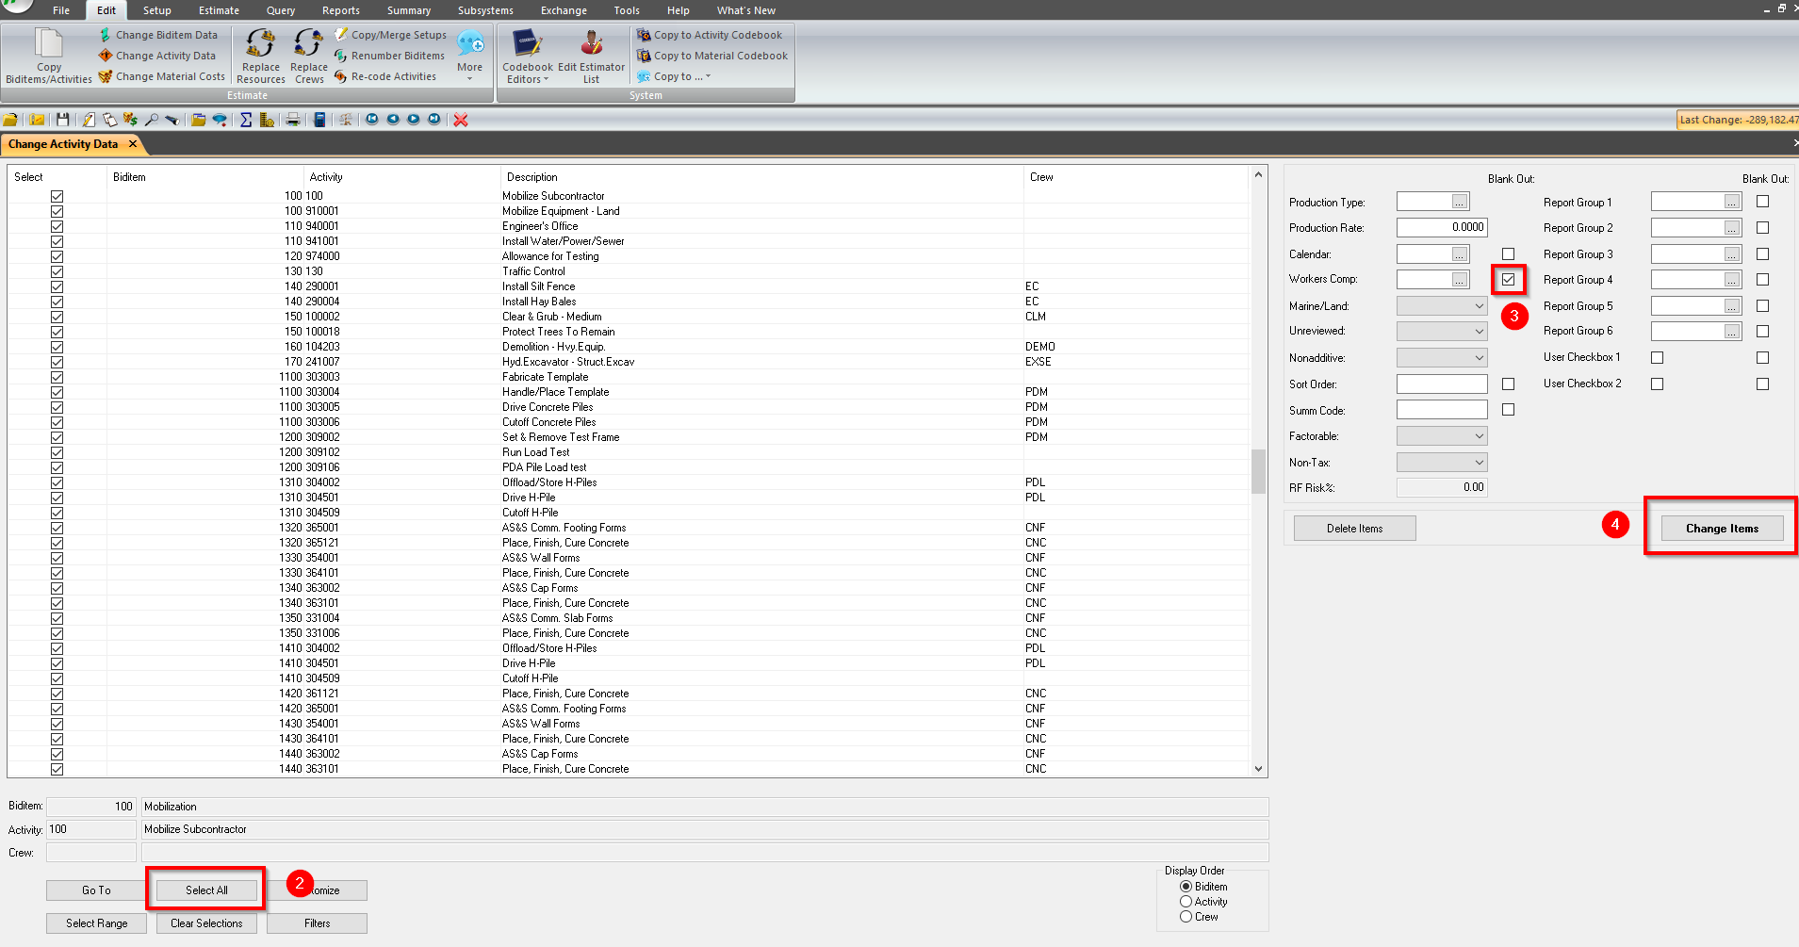The image size is (1799, 947).
Task: Click the red X delete toolbar icon
Action: point(461,120)
